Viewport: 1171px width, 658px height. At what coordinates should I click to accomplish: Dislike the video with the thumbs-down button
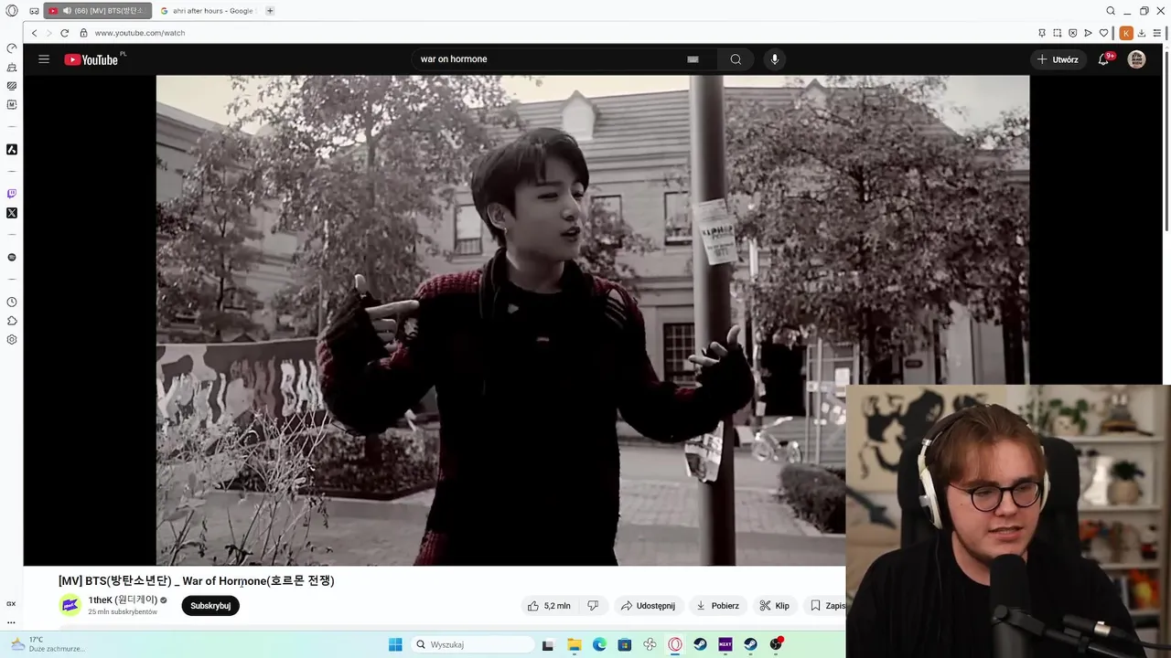[x=593, y=606]
